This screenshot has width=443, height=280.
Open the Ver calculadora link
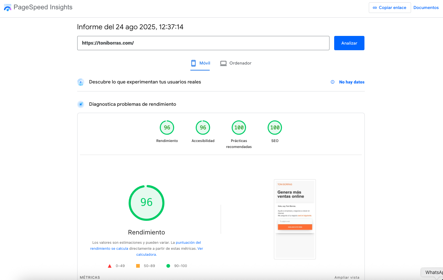(x=169, y=251)
